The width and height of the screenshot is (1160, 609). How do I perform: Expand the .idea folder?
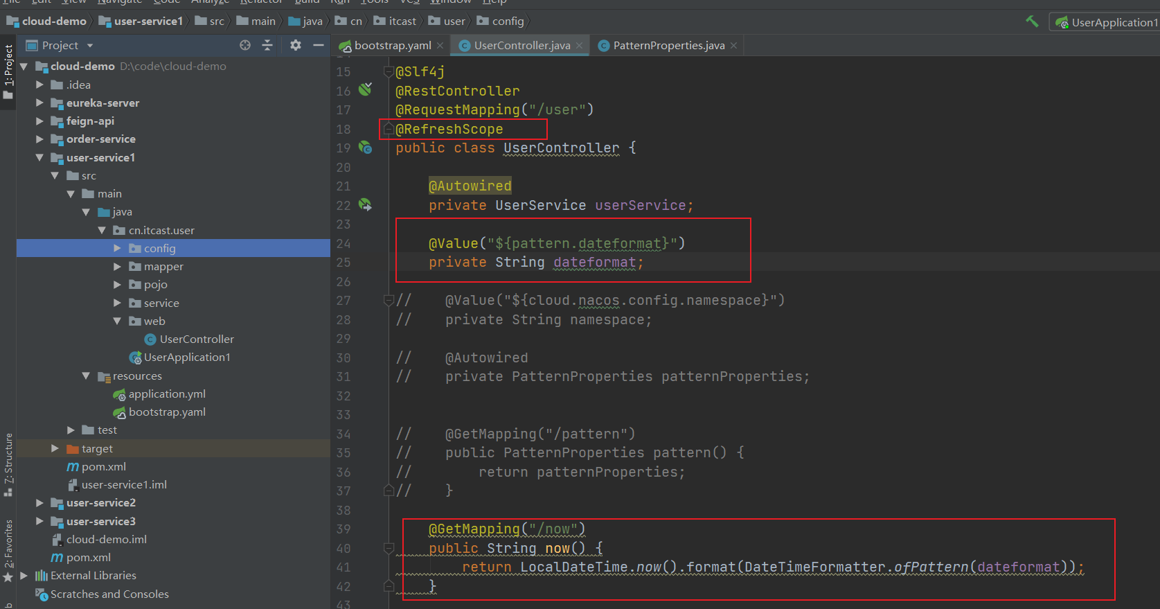point(39,85)
